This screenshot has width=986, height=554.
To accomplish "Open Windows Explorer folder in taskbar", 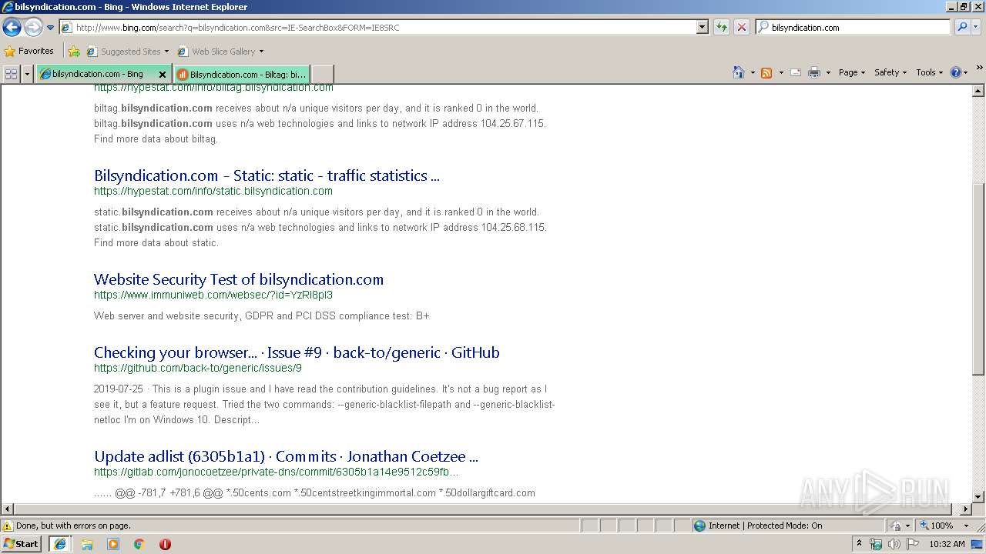I will [87, 544].
